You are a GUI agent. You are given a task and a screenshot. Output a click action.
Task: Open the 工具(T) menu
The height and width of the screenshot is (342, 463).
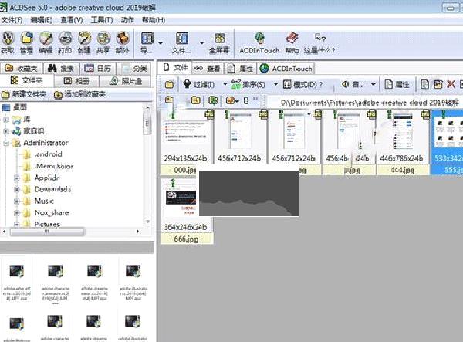[102, 20]
